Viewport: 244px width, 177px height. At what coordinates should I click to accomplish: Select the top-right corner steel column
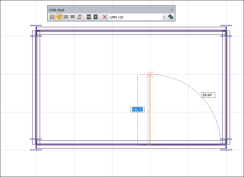tap(226, 31)
